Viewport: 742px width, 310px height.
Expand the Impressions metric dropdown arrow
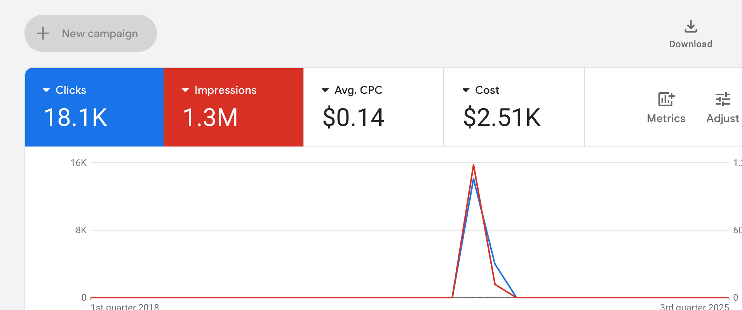[x=185, y=90]
